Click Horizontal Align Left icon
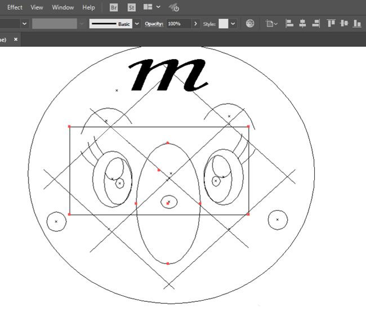 click(x=289, y=24)
